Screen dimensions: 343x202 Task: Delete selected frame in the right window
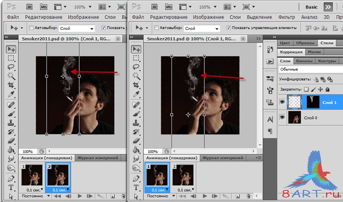click(248, 196)
